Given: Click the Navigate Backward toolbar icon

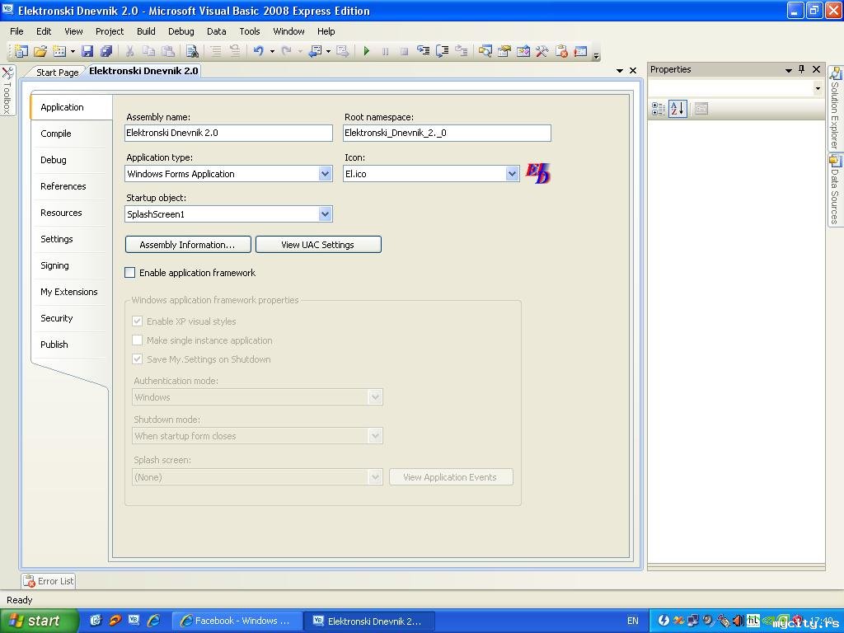Looking at the screenshot, I should [315, 51].
